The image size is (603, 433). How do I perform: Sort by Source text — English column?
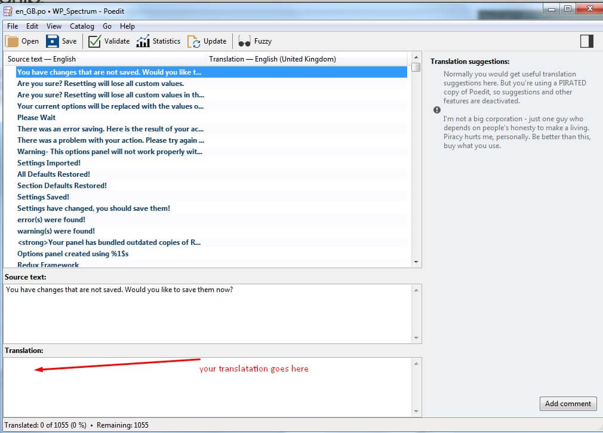[104, 59]
